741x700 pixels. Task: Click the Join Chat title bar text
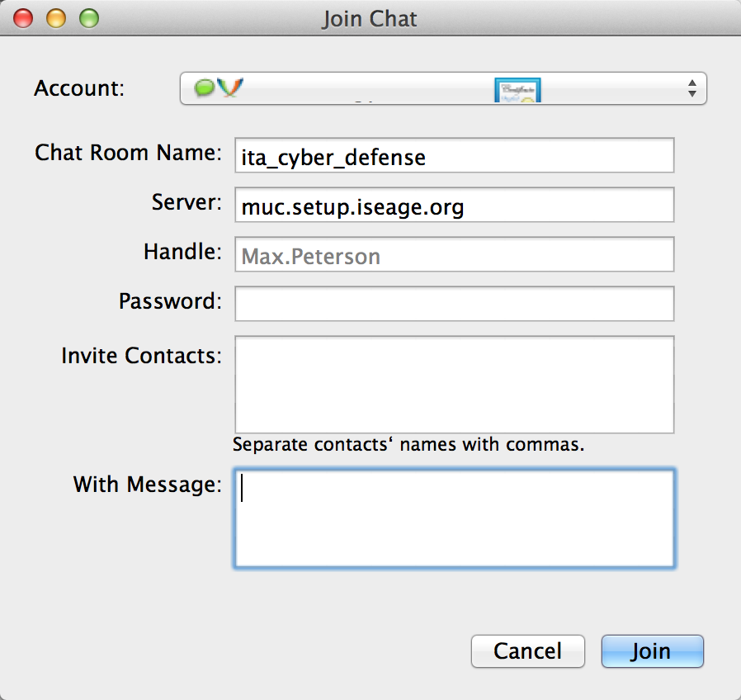[x=370, y=19]
